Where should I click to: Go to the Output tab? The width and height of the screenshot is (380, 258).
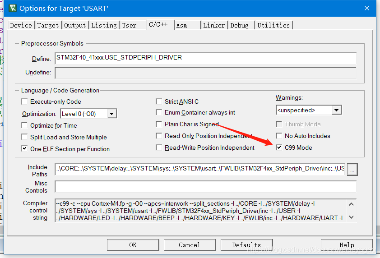pyautogui.click(x=75, y=25)
